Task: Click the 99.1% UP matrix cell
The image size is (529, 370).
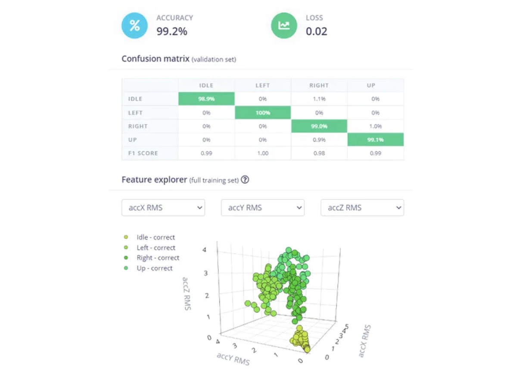Action: tap(376, 140)
